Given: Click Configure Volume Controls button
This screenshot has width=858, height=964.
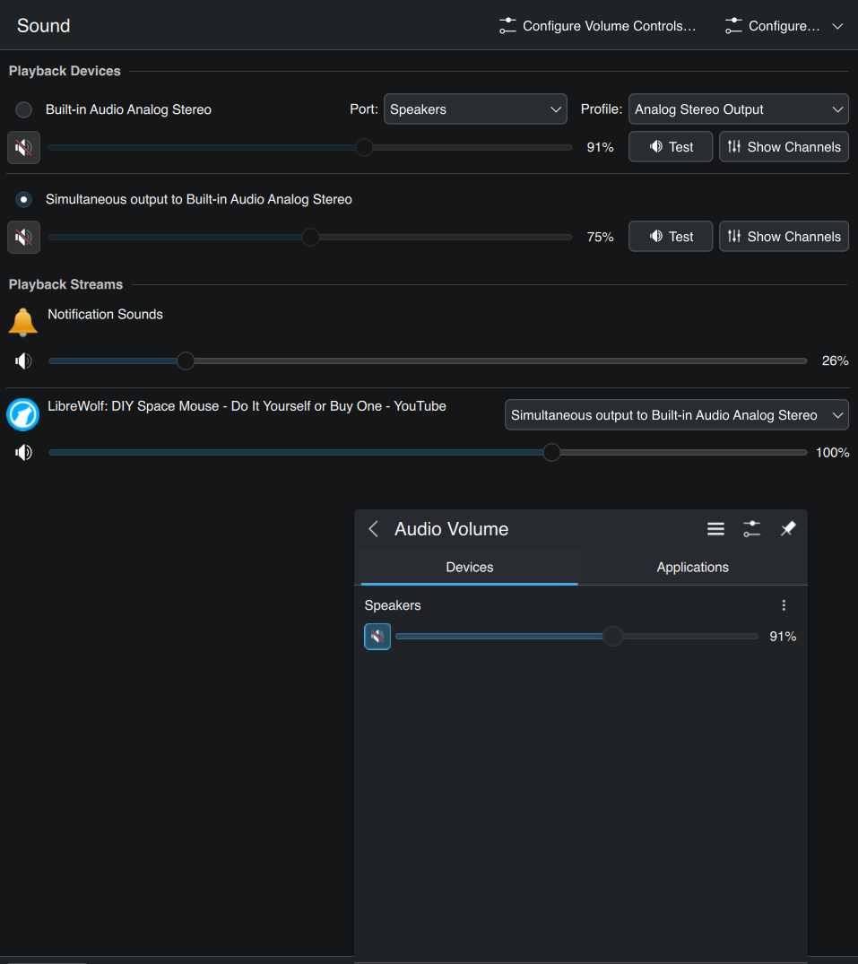Looking at the screenshot, I should (598, 26).
